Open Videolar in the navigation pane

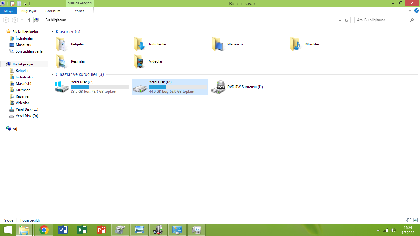click(22, 103)
